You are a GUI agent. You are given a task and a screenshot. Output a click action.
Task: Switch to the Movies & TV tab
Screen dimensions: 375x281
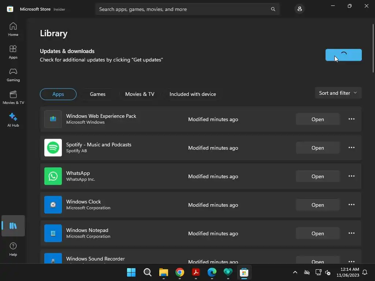(x=140, y=94)
